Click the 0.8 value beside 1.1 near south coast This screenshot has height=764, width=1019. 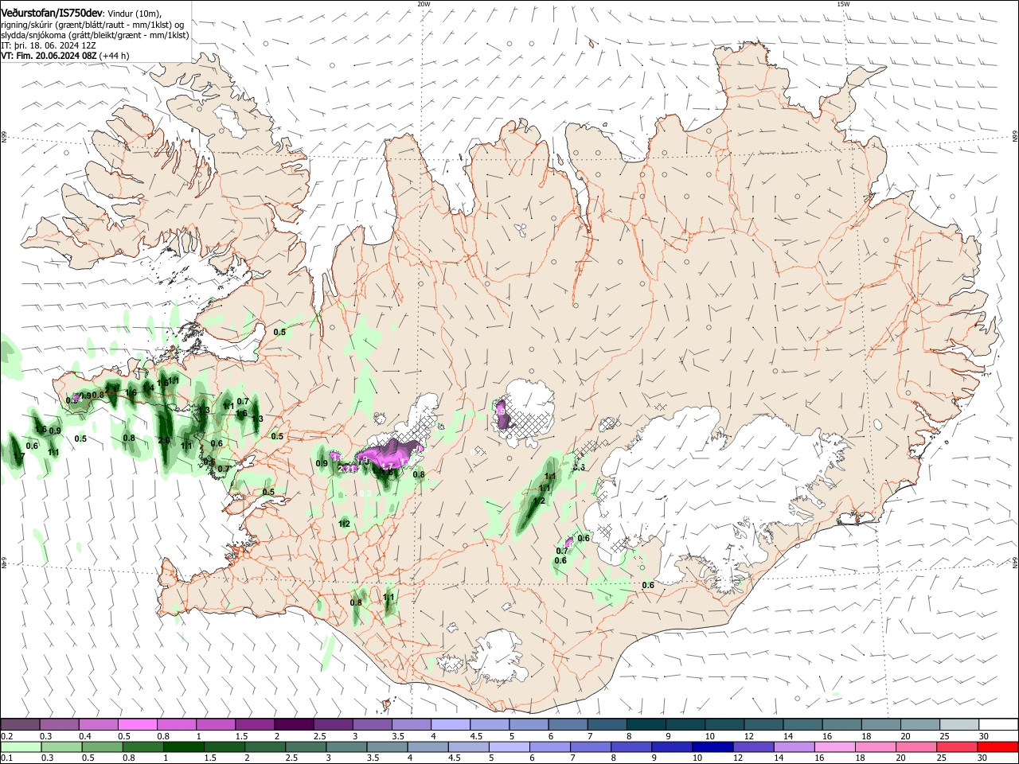click(x=356, y=602)
